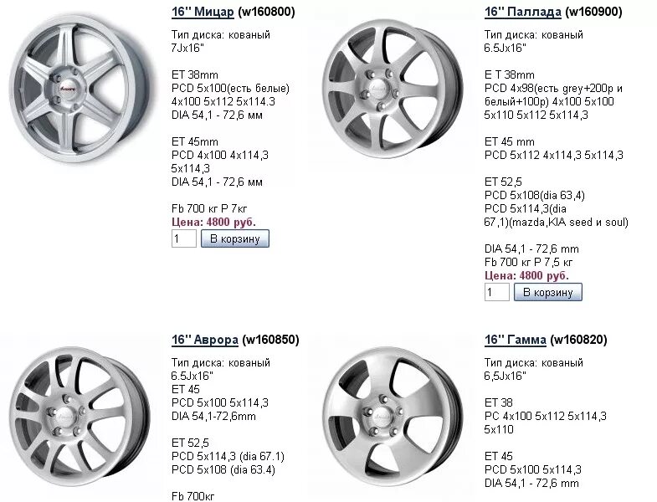Focus the quantity field for Мицар
657x502 pixels.
point(184,238)
